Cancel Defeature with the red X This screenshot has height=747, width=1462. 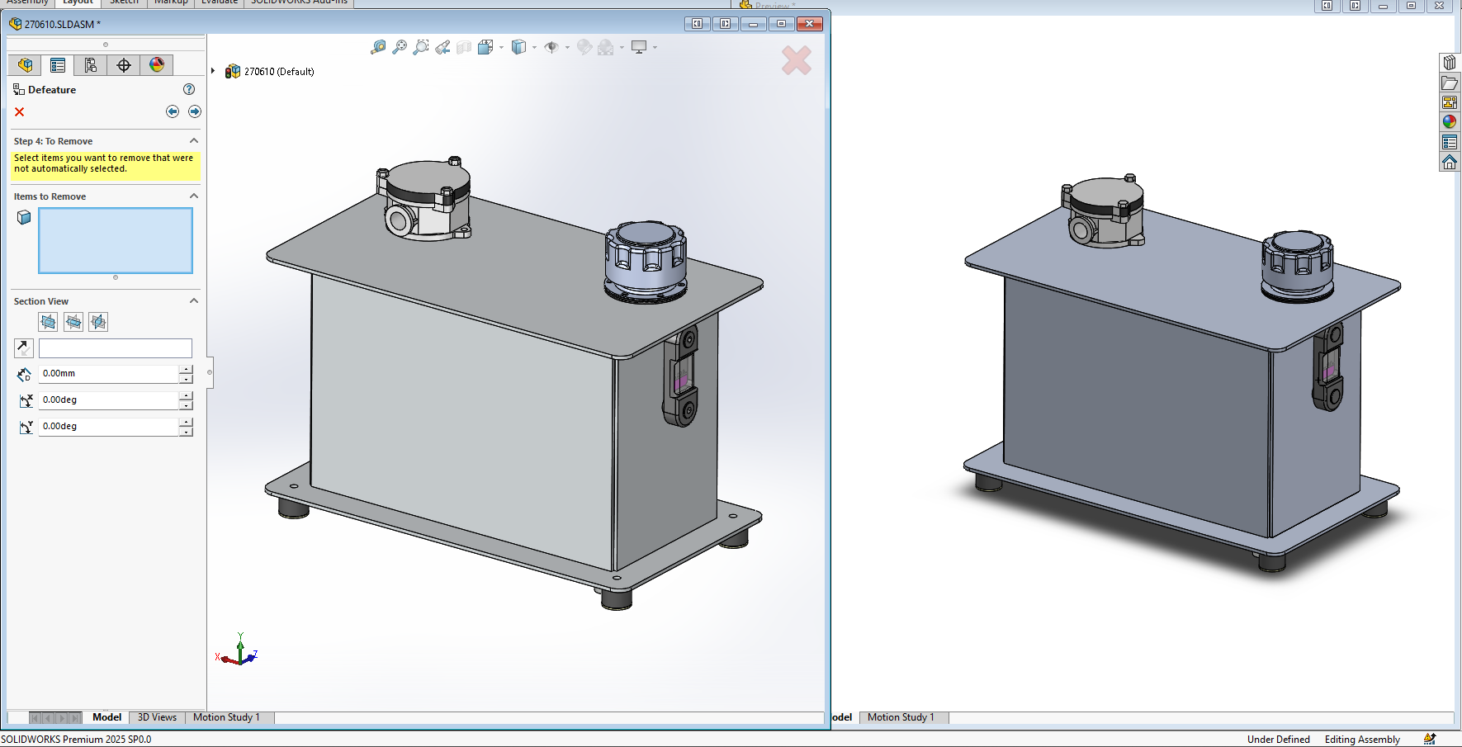20,111
